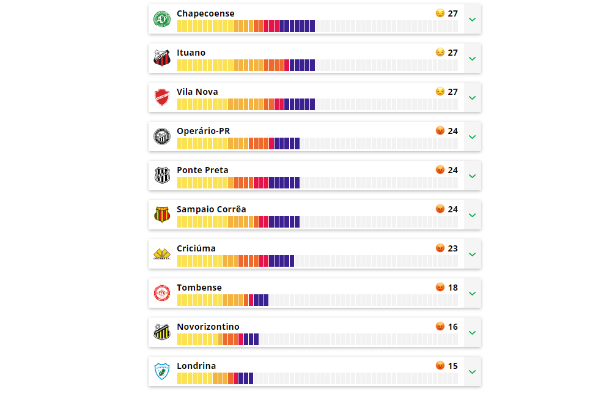Expand details for Operário-PR
The height and width of the screenshot is (394, 612).
click(x=472, y=137)
